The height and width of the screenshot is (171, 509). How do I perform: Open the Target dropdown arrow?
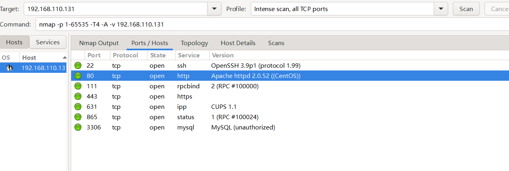tap(214, 9)
